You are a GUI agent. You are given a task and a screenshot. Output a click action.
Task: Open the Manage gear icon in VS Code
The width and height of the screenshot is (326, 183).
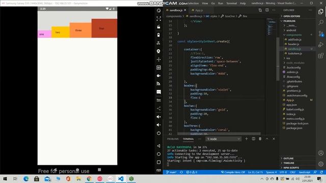coord(321,164)
